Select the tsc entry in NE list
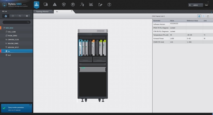213x115 pixels. (16, 51)
